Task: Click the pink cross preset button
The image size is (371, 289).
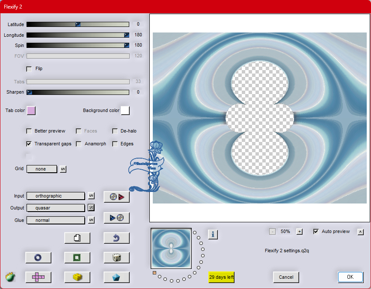Action: tap(38, 277)
